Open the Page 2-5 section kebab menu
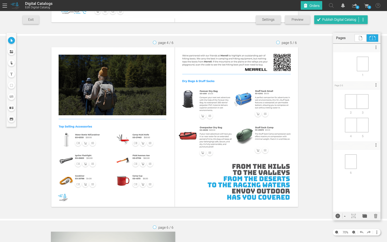Screen dimensions: 387x242 click(x=376, y=85)
